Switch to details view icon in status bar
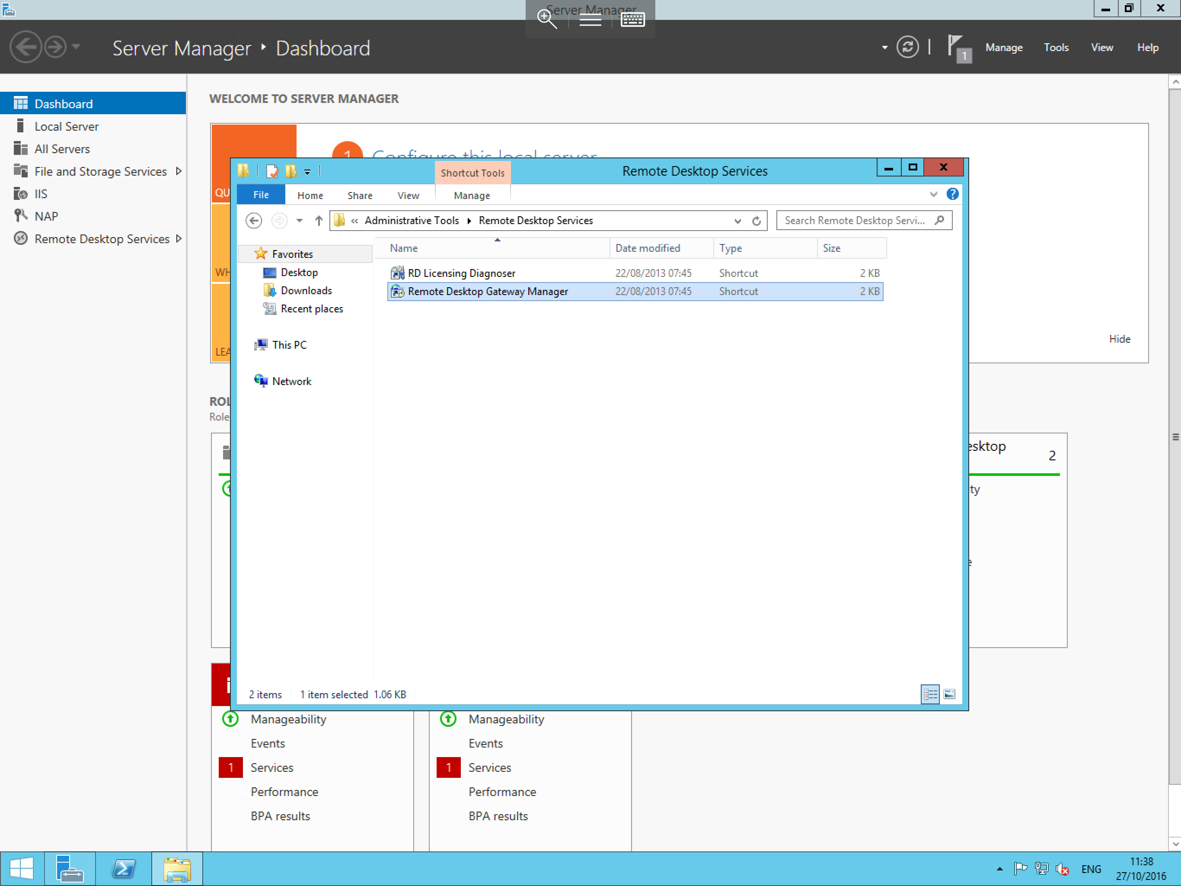Image resolution: width=1181 pixels, height=886 pixels. 929,694
